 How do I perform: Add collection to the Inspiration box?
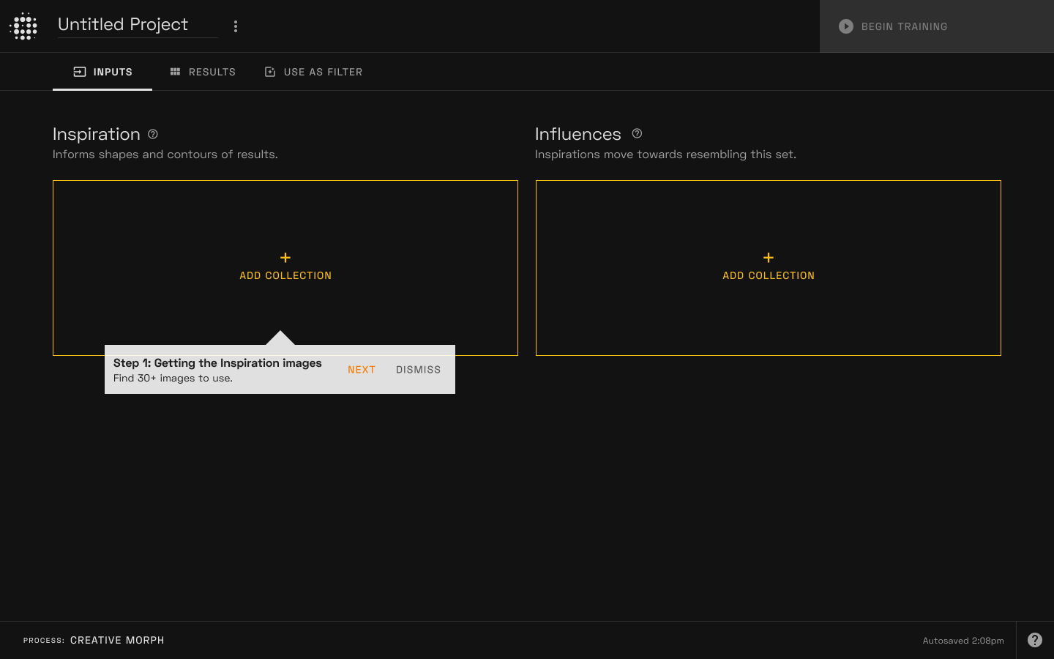(285, 268)
